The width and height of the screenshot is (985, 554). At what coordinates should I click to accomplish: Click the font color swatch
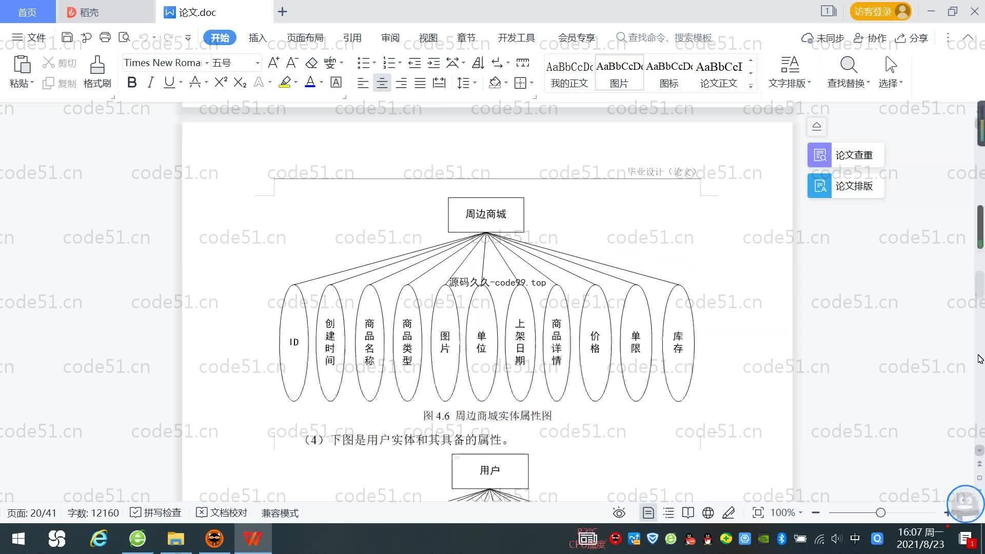pos(310,83)
